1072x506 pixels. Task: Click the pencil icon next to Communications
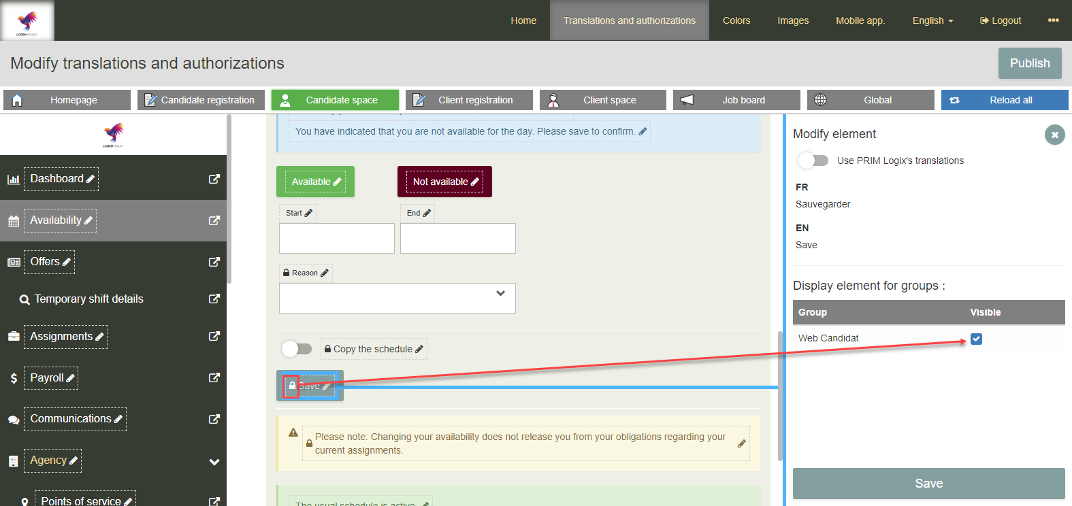(x=118, y=419)
